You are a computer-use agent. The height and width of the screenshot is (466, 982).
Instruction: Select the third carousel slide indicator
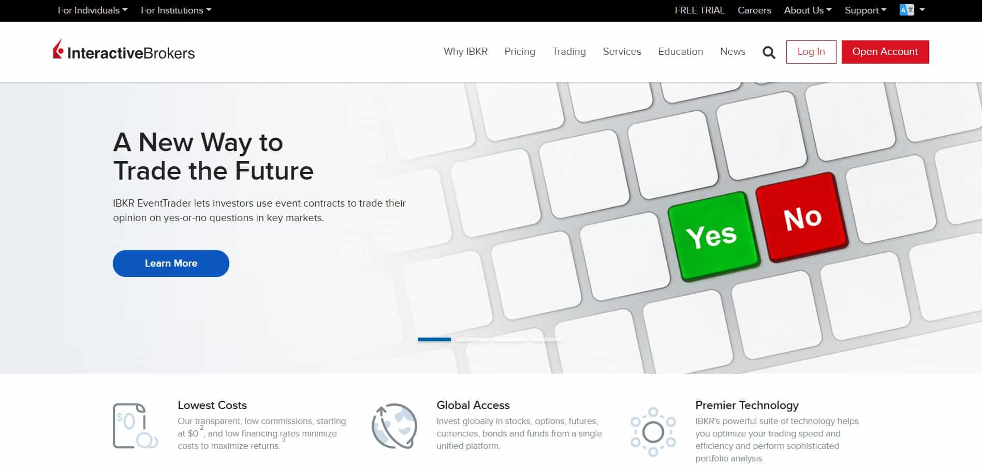coord(509,340)
